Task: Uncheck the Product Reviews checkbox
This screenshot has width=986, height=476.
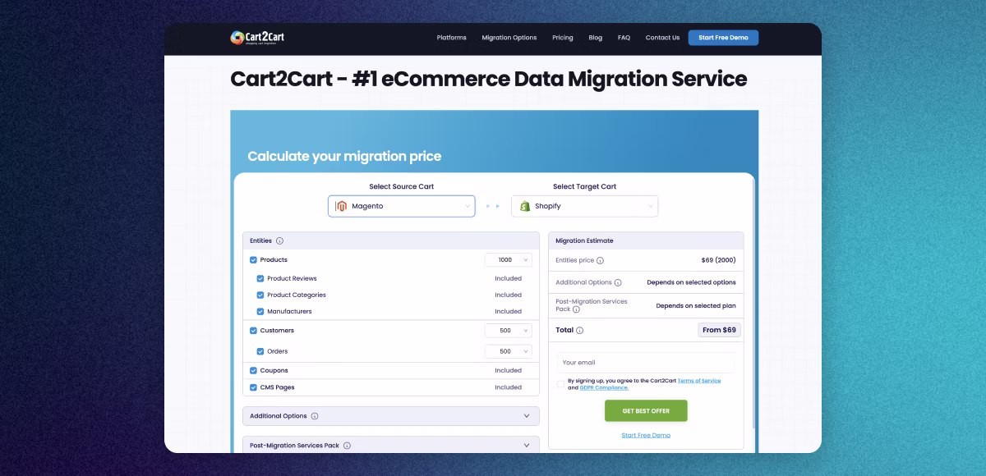Action: click(x=260, y=279)
